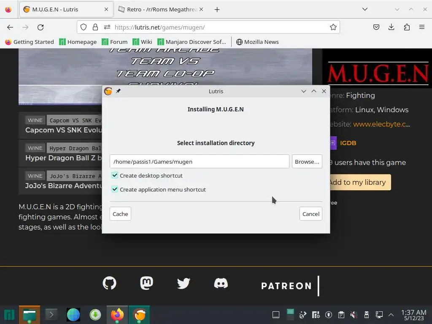
Task: Open the Firefox hamburger menu
Action: (x=422, y=27)
